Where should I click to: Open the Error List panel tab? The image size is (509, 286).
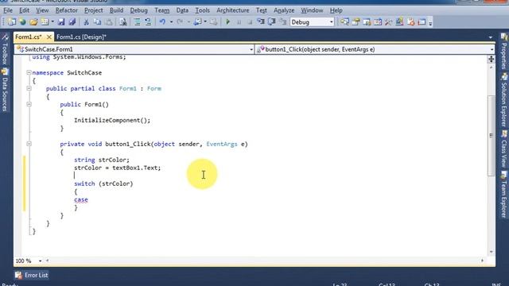[32, 275]
